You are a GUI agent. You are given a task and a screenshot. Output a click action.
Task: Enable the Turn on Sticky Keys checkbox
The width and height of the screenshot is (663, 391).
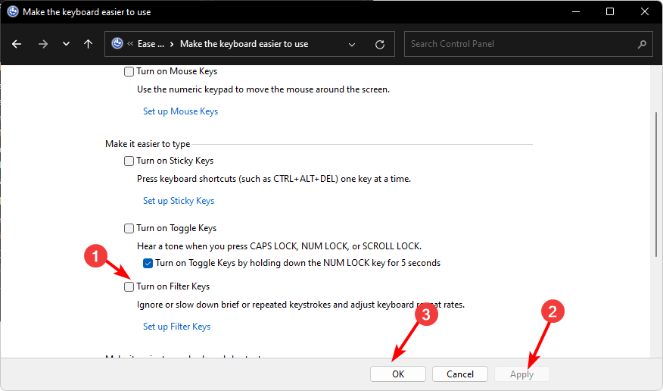[x=128, y=161]
